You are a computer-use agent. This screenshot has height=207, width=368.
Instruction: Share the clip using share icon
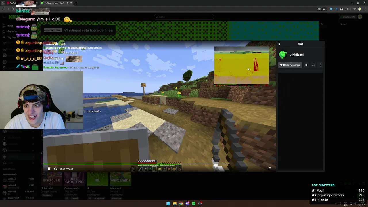306,65
